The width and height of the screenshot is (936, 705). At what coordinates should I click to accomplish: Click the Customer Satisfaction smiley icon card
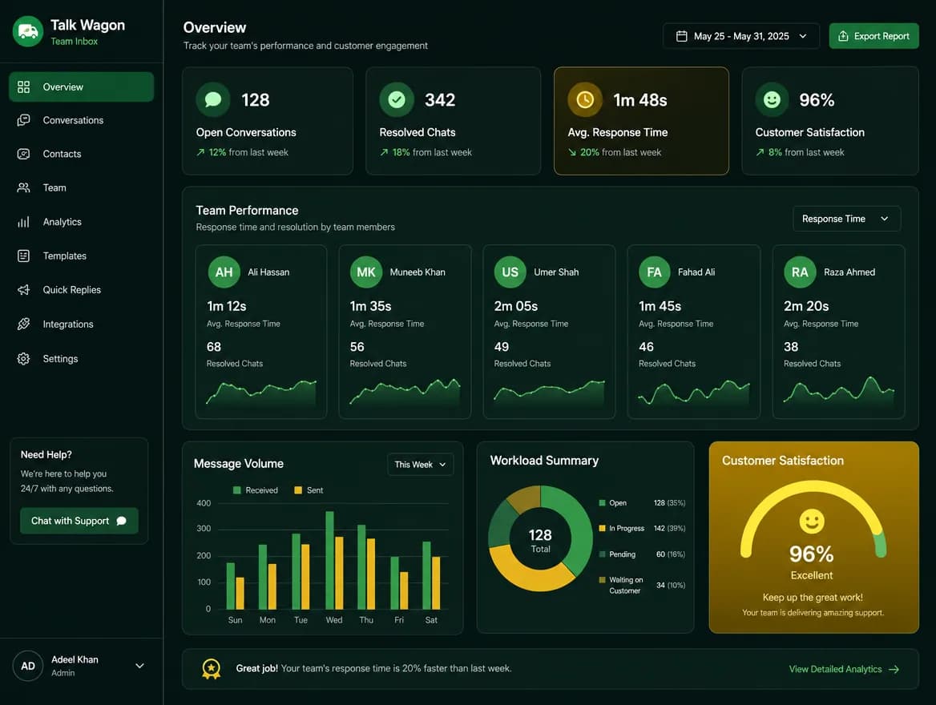[772, 99]
